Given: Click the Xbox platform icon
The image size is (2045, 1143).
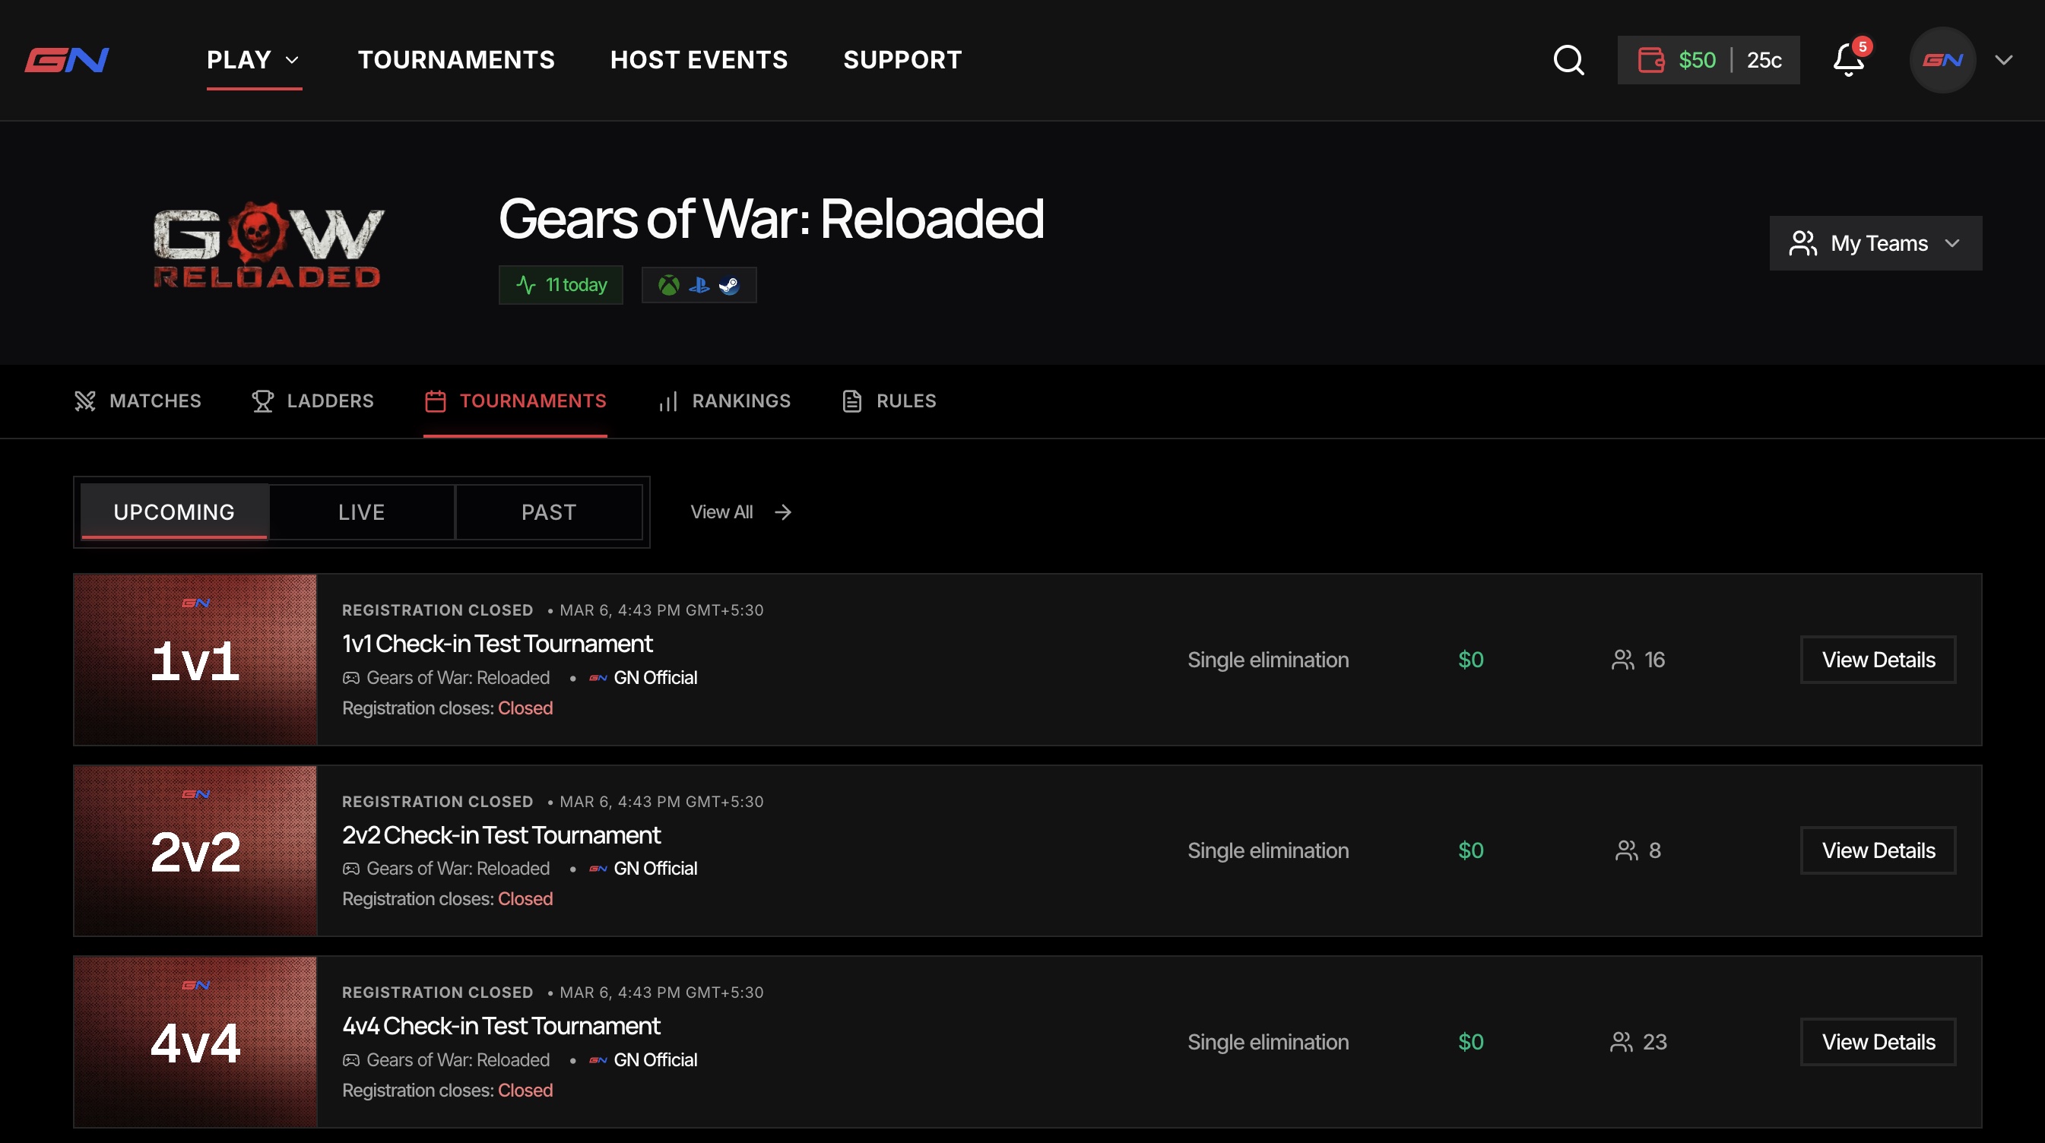Looking at the screenshot, I should (x=668, y=285).
